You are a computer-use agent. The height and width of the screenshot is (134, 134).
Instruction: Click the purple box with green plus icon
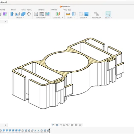point(5,14)
